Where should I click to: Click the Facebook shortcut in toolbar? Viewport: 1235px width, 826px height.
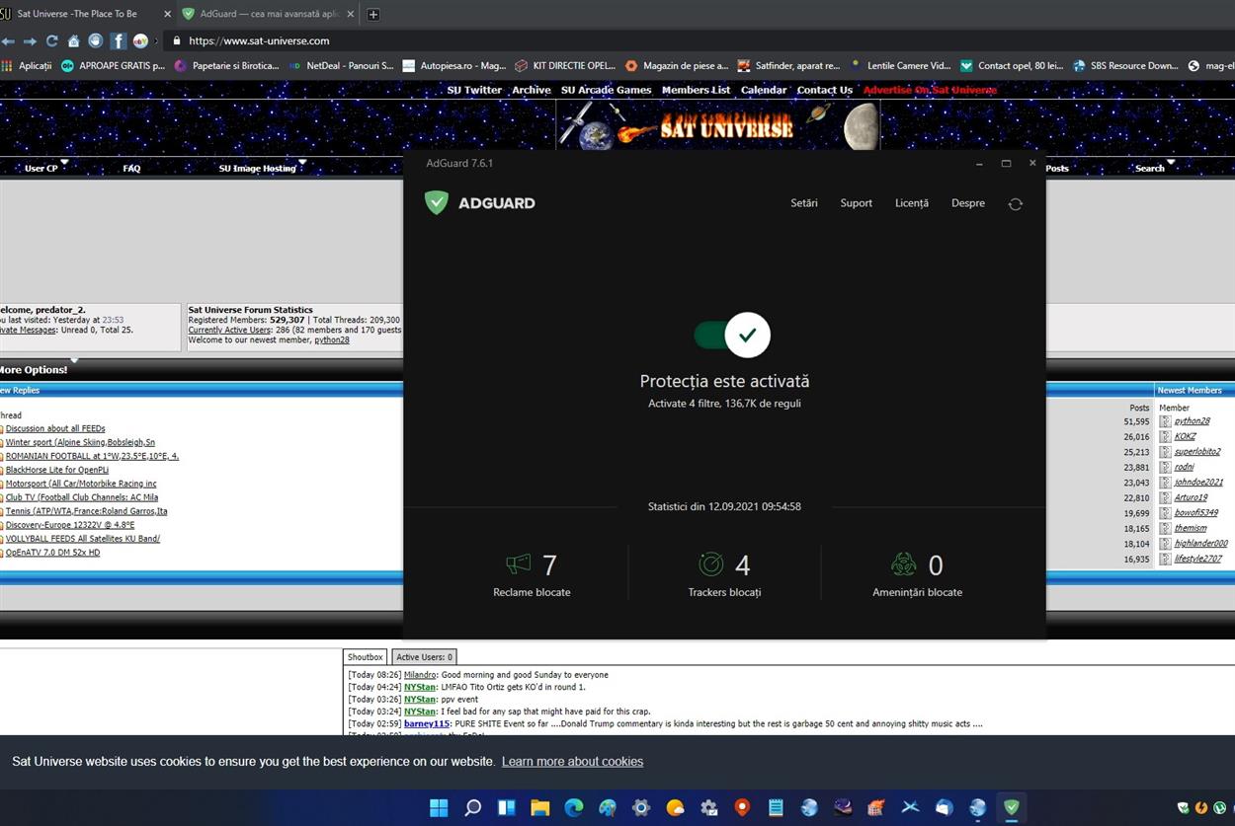pos(119,41)
